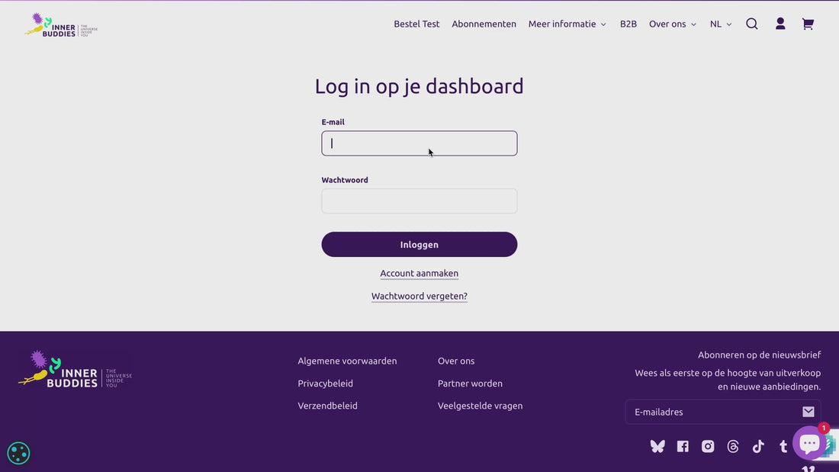Screen dimensions: 839x472
Task: Expand the Meer informatie dropdown
Action: 567,24
